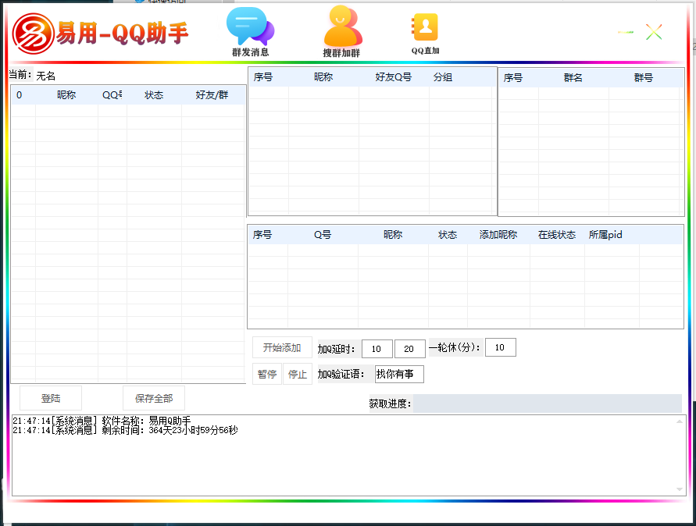Click the 好友Q号 column header
Image resolution: width=696 pixels, height=526 pixels.
[393, 77]
